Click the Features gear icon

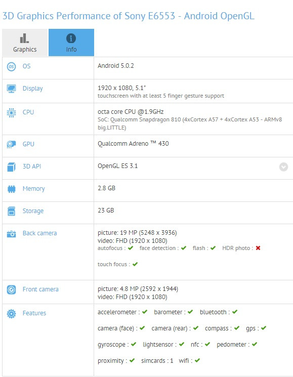click(11, 314)
